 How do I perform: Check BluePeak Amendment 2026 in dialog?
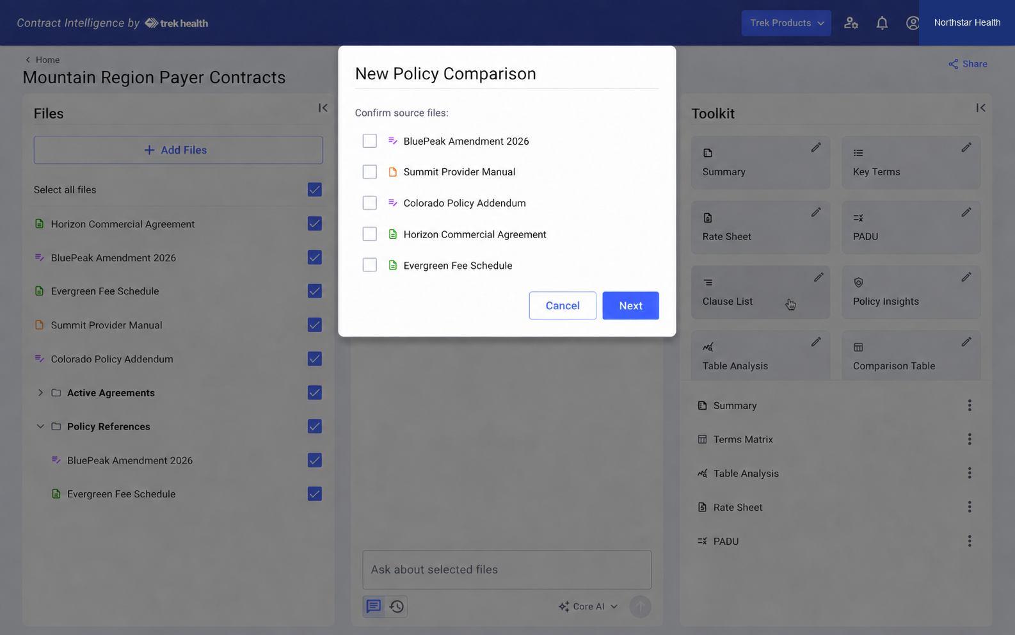pyautogui.click(x=370, y=141)
